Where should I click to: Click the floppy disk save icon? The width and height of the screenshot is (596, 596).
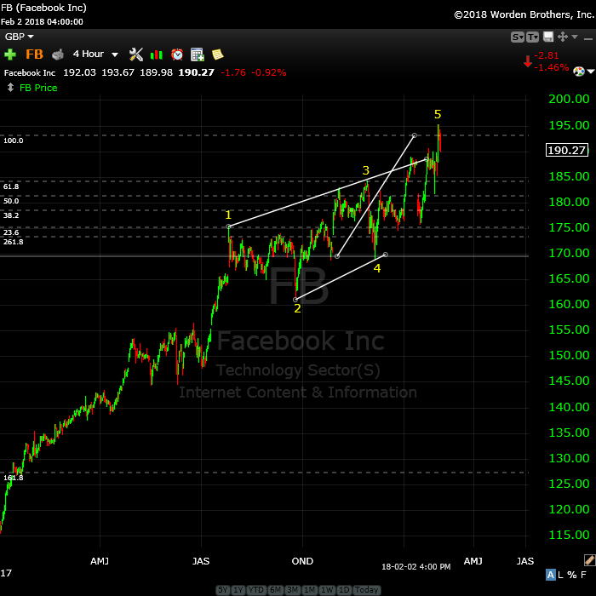tap(548, 37)
